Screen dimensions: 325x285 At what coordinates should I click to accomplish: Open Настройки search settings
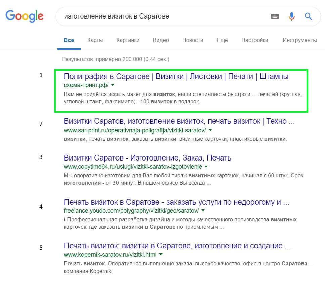254,40
